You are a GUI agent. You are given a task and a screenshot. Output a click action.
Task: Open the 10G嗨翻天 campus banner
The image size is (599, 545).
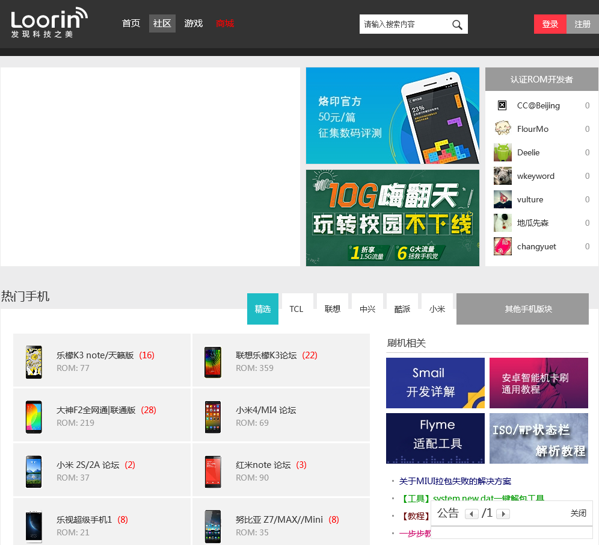coord(393,218)
